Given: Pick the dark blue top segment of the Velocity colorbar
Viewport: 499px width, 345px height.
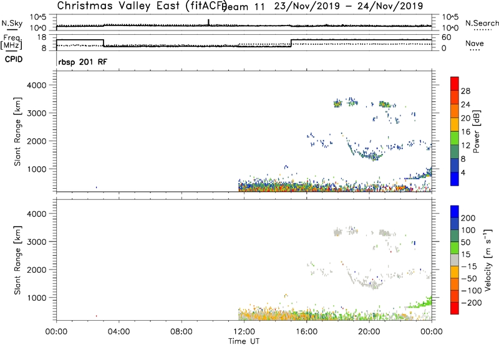Looking at the screenshot, I should click(455, 212).
